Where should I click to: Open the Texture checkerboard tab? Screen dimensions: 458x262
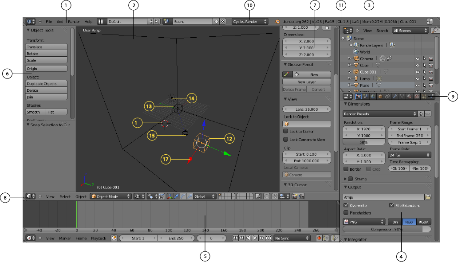417,97
